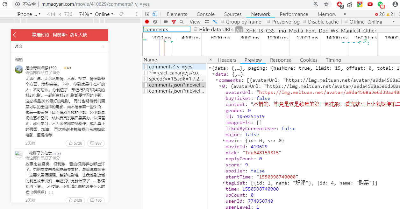Filter requests by JS
Image resolution: width=400 pixels, height=209 pixels.
tap(261, 31)
